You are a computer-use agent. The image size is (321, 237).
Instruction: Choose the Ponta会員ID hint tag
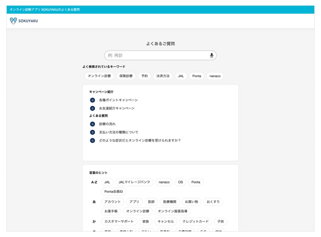114,192
